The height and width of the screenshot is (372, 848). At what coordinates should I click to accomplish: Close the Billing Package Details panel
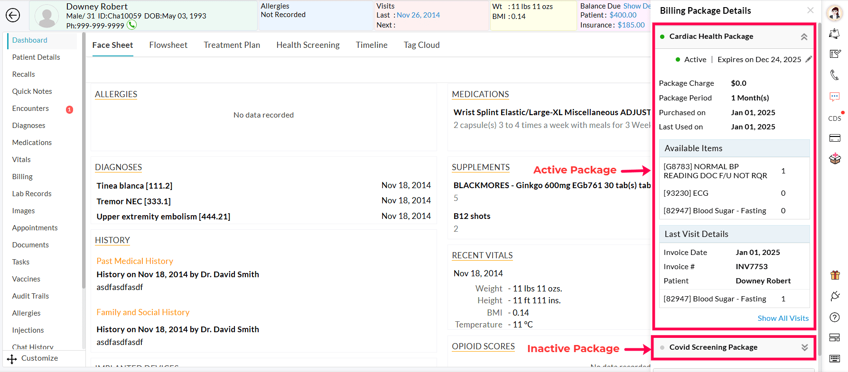tap(810, 10)
